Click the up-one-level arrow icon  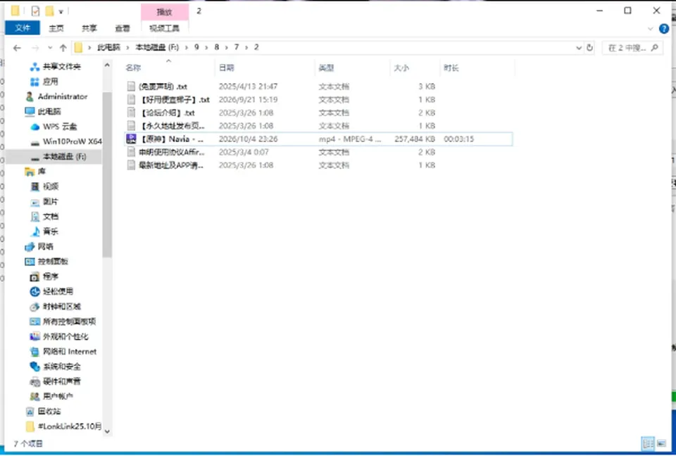[63, 48]
